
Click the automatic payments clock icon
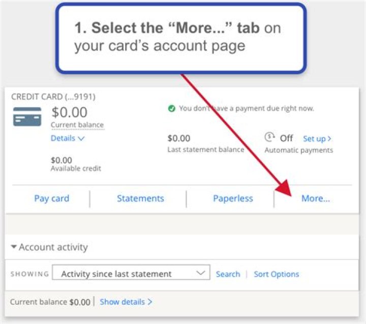[269, 137]
